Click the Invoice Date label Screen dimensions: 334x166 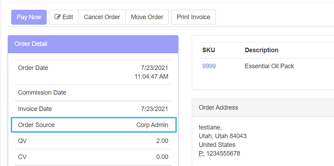tap(35, 109)
